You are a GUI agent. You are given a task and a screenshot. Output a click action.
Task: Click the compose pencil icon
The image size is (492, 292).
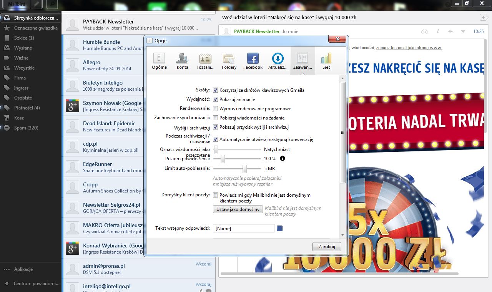[37, 4]
